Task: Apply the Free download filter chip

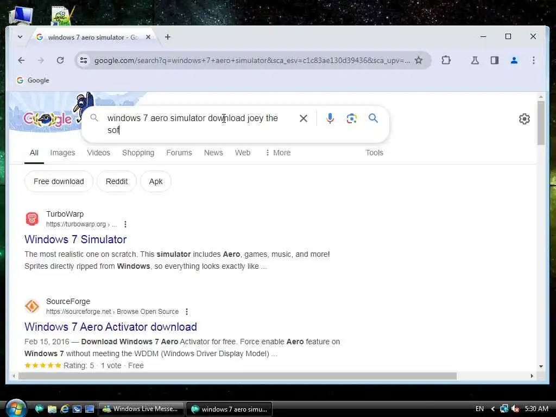Action: (59, 181)
